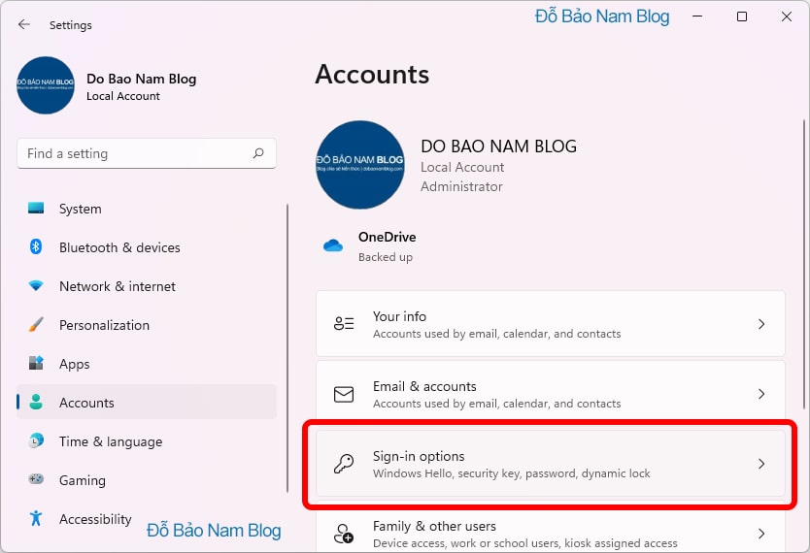The height and width of the screenshot is (553, 810).
Task: Open Gaming settings category
Action: (147, 480)
